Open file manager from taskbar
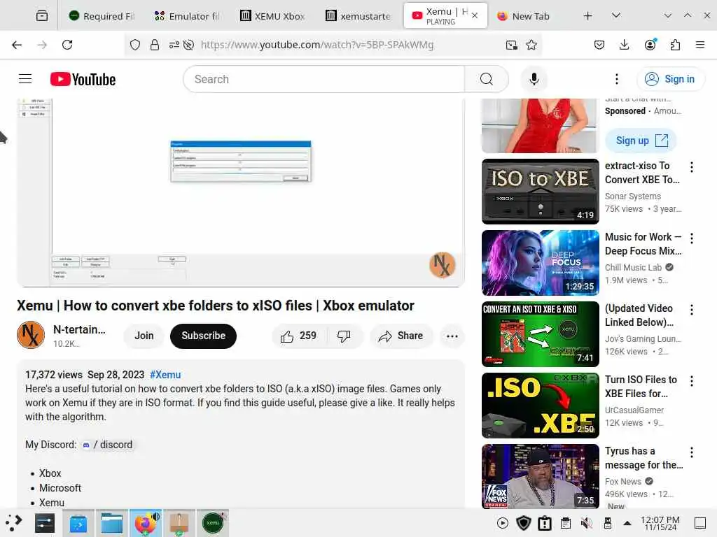The image size is (717, 537). (111, 523)
